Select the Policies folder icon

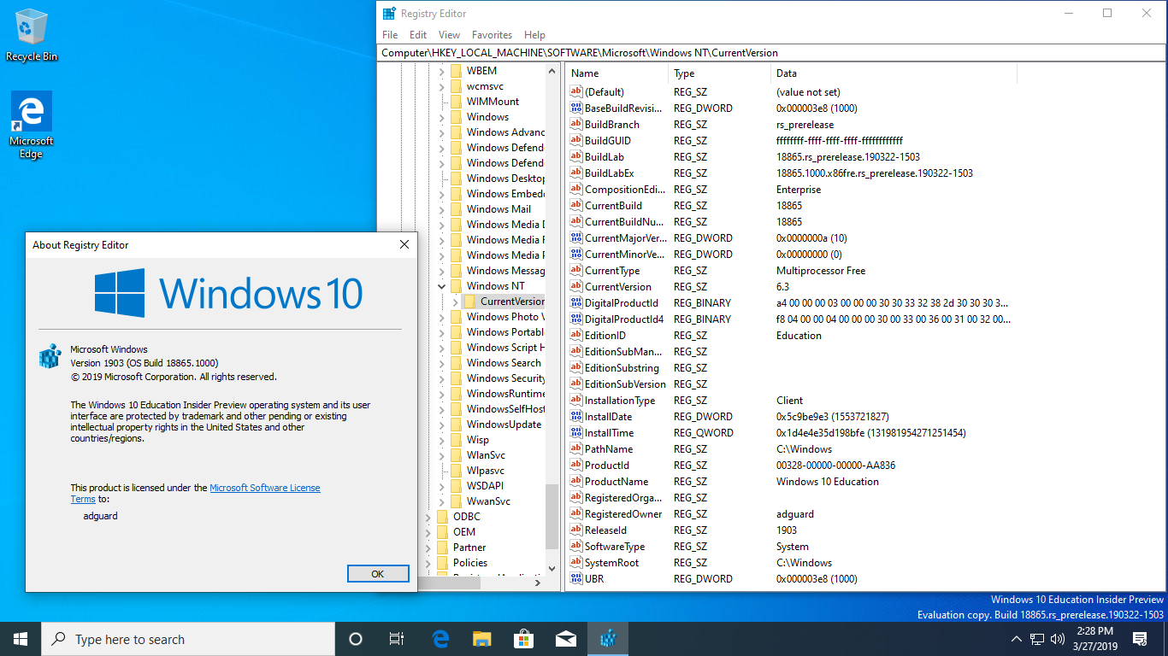coord(442,563)
